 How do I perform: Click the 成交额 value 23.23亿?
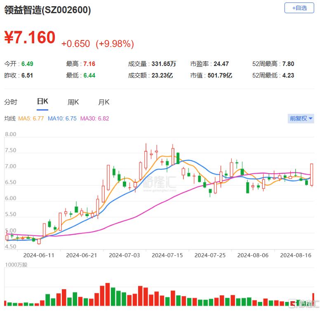coord(162,75)
